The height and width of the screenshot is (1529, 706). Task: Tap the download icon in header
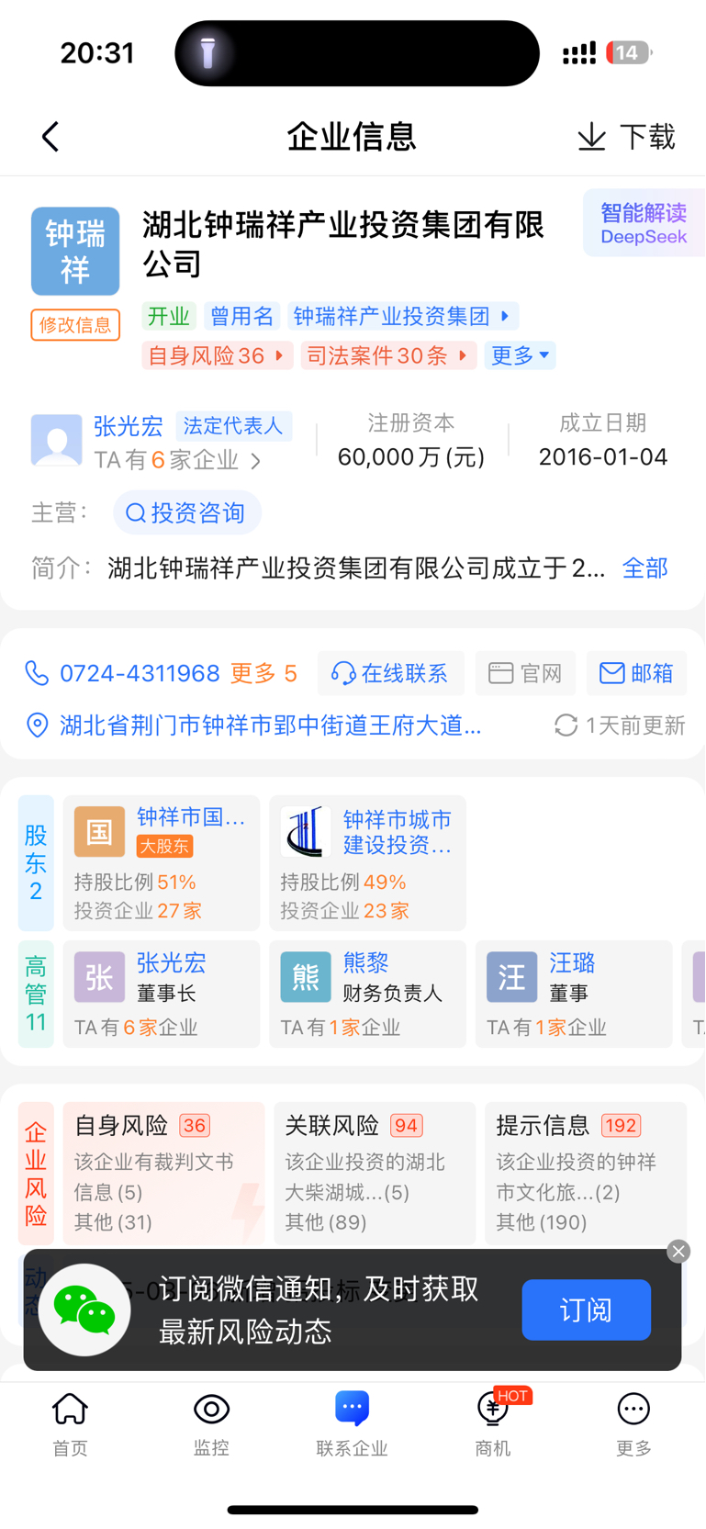click(x=592, y=137)
